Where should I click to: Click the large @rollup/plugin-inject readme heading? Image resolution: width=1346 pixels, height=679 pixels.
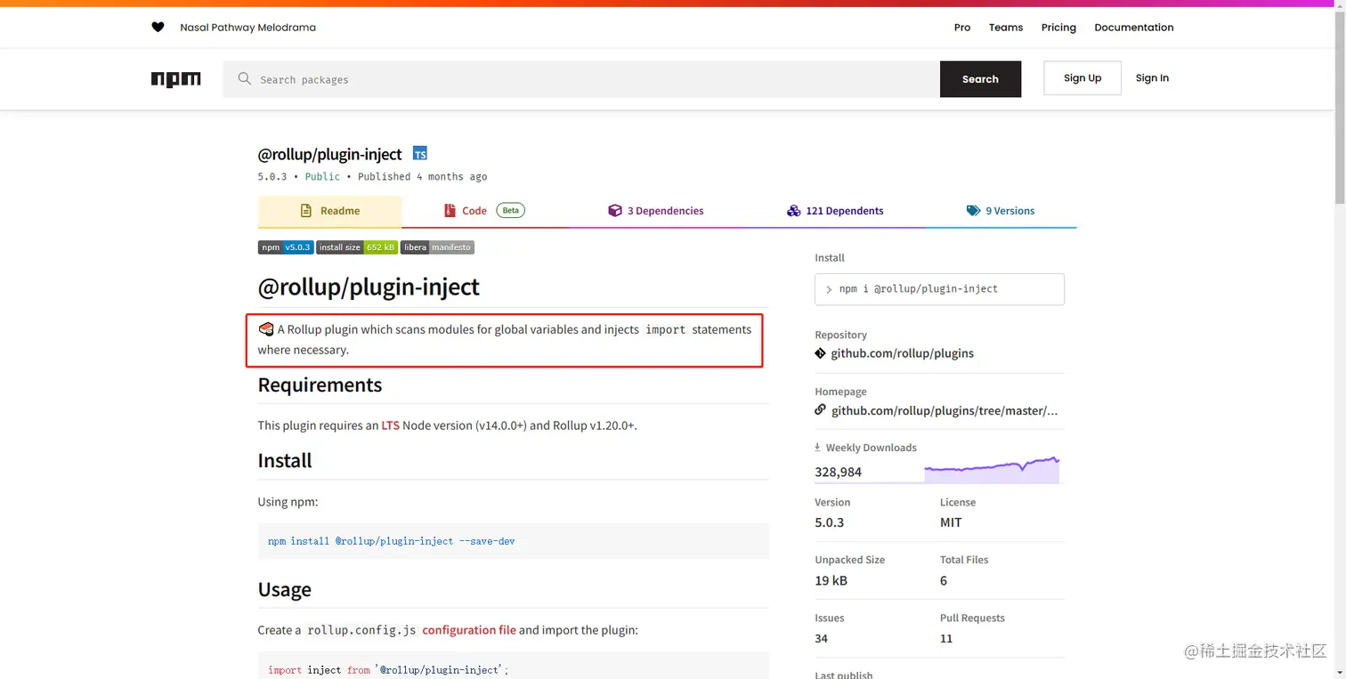pyautogui.click(x=369, y=287)
